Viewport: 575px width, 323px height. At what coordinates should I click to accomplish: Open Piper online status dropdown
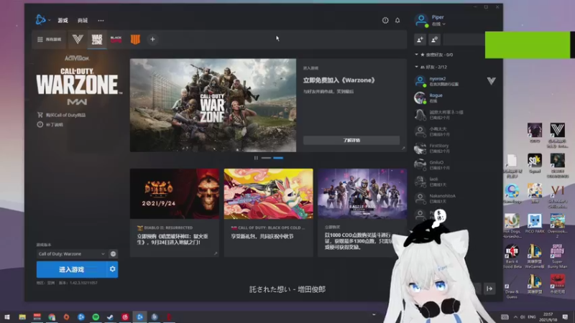point(438,24)
